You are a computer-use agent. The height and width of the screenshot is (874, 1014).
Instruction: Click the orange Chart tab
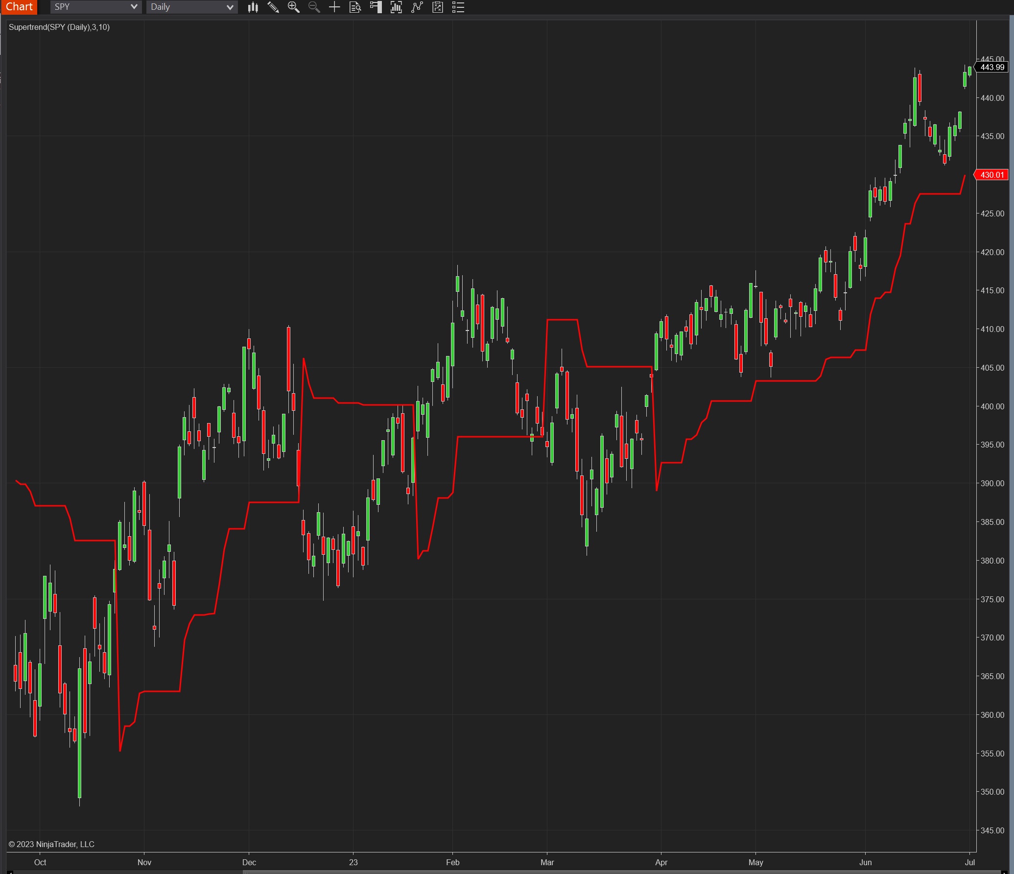[19, 7]
